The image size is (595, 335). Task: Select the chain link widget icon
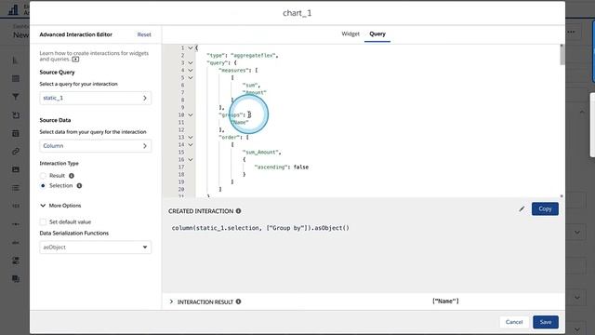pyautogui.click(x=16, y=152)
